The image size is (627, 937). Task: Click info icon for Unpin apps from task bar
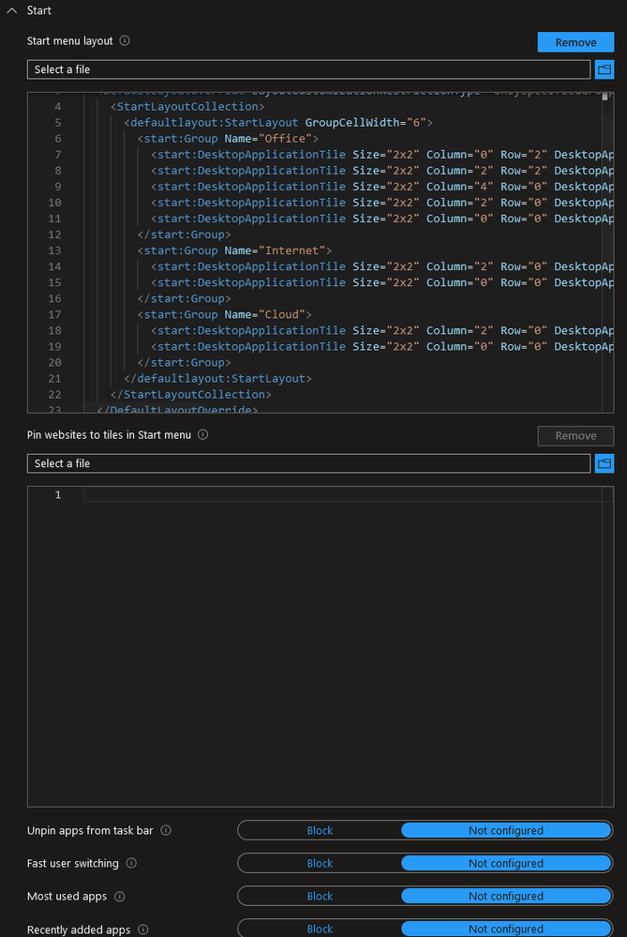pyautogui.click(x=166, y=830)
